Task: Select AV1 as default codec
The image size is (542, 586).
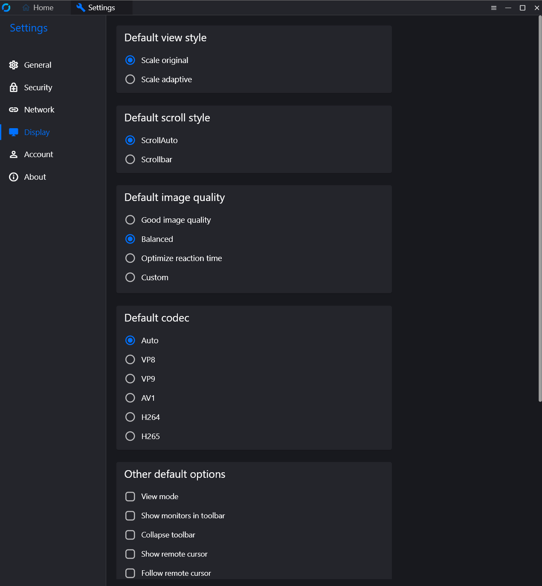Action: 130,398
